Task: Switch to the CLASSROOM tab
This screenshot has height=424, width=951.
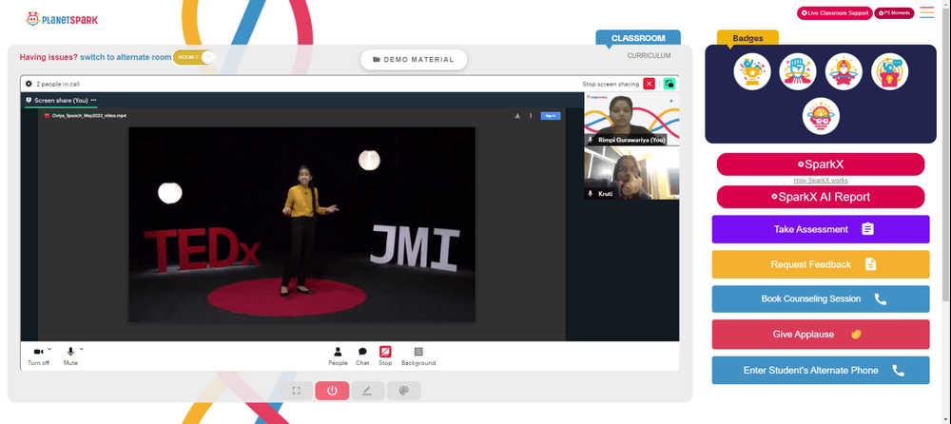Action: point(638,38)
